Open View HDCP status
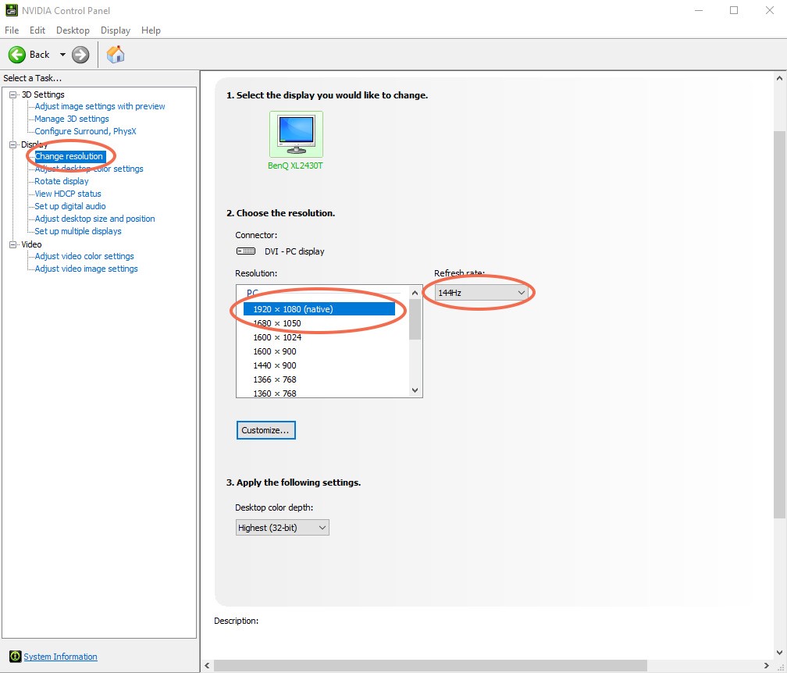The height and width of the screenshot is (673, 787). (68, 194)
